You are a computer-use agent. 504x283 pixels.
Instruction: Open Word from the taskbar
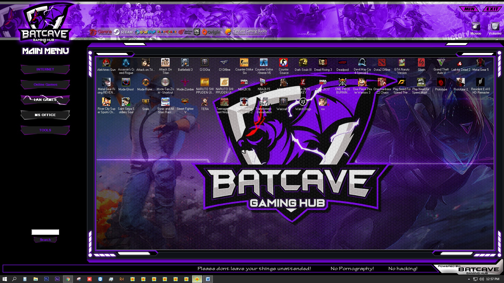click(208, 279)
